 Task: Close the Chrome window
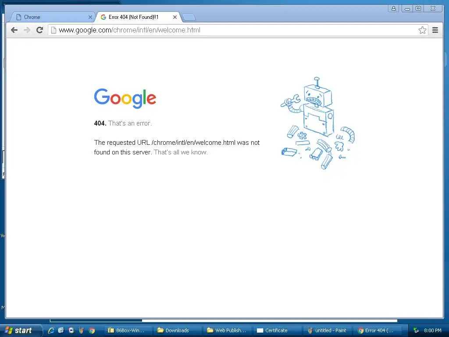click(433, 8)
